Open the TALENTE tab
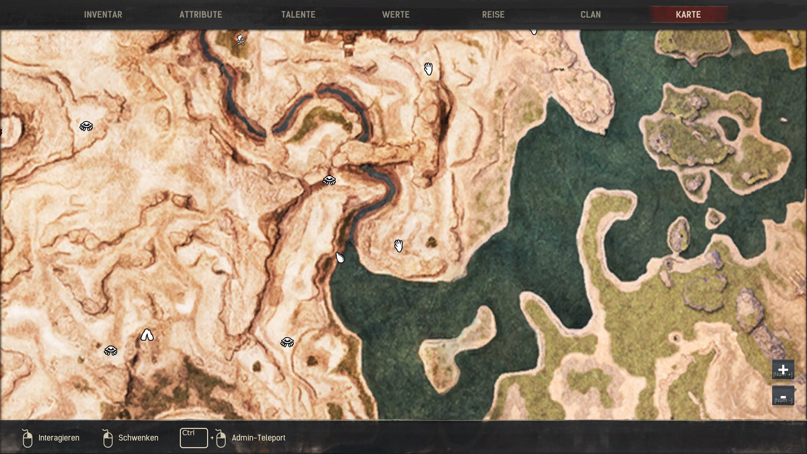The image size is (807, 454). tap(298, 15)
